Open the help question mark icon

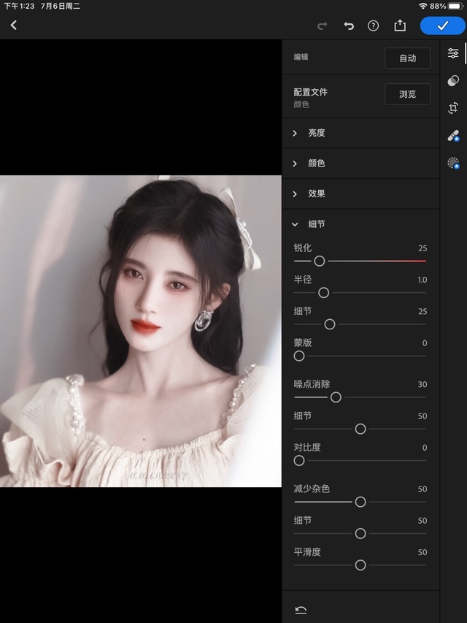pyautogui.click(x=374, y=26)
